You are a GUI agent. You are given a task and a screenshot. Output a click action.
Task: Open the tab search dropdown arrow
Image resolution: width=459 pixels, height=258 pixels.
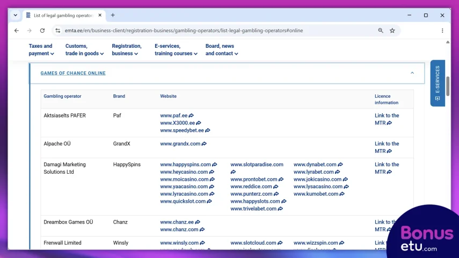(x=15, y=15)
